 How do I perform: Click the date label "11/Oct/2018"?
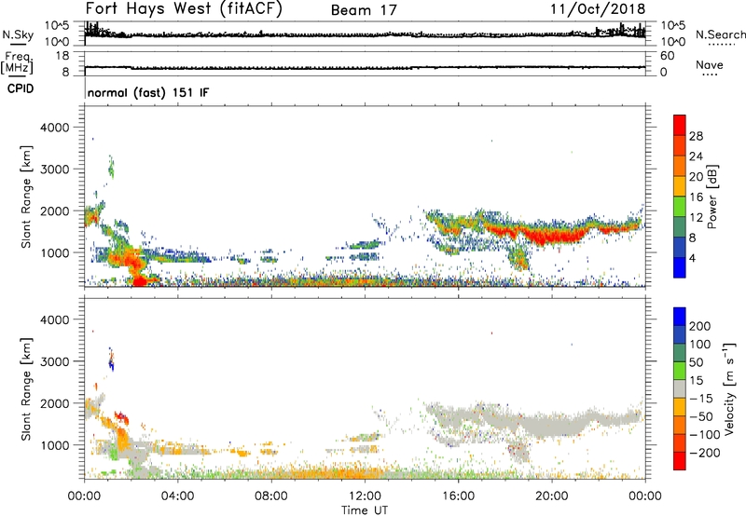pos(598,9)
